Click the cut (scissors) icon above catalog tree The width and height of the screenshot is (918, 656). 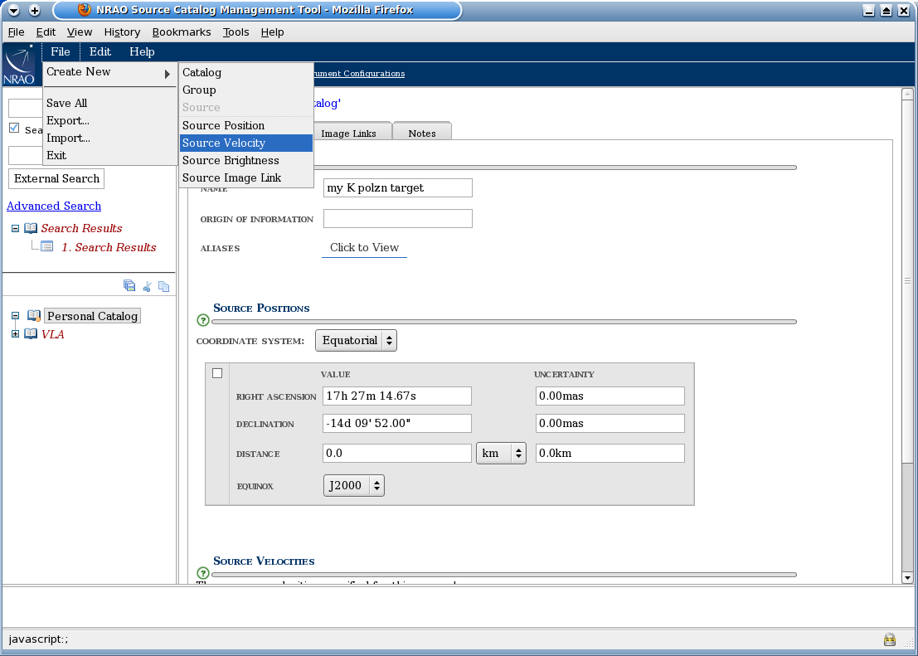coord(147,285)
